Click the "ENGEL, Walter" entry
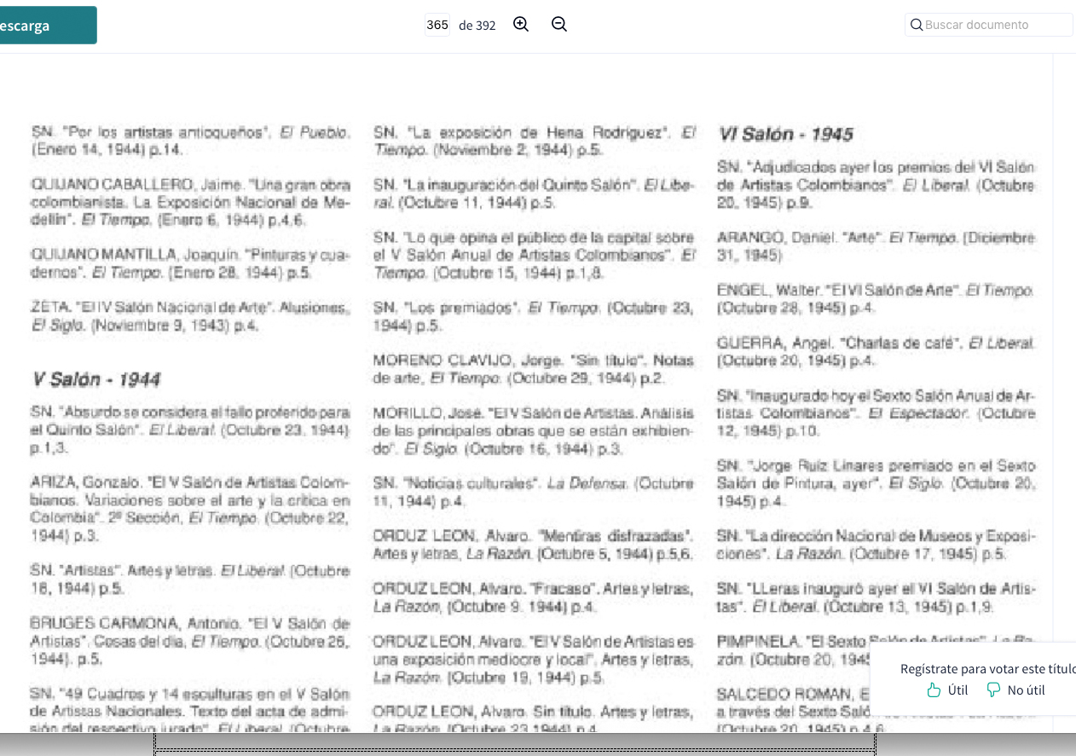The width and height of the screenshot is (1076, 756). point(876,299)
